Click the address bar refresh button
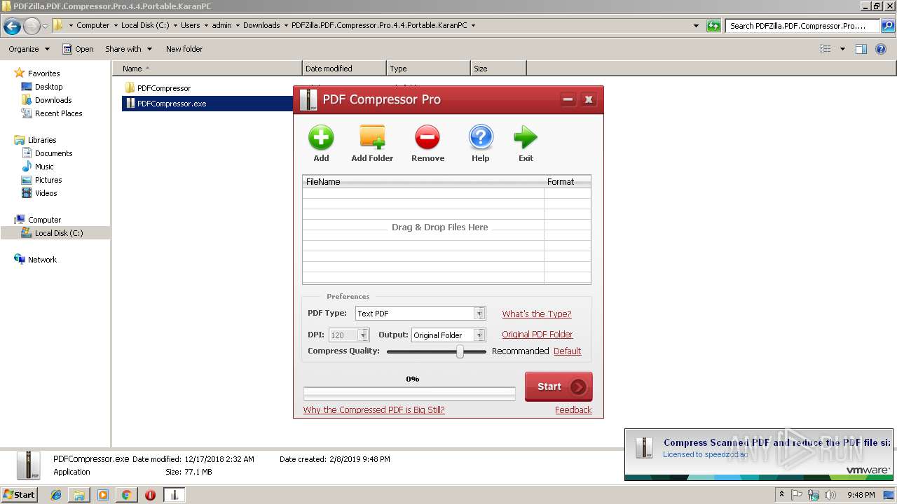 click(713, 26)
